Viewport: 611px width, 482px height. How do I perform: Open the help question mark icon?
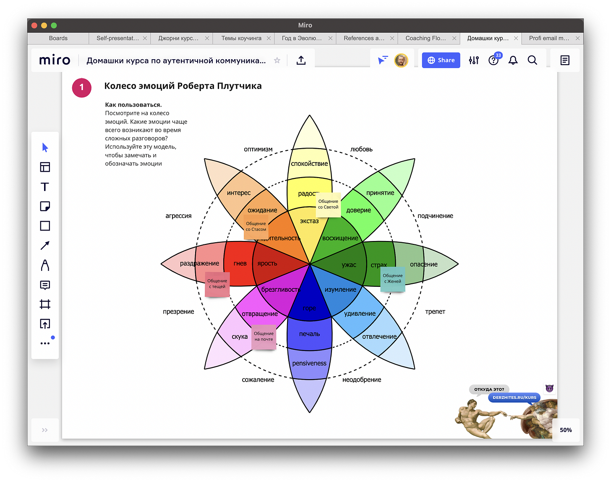point(493,60)
